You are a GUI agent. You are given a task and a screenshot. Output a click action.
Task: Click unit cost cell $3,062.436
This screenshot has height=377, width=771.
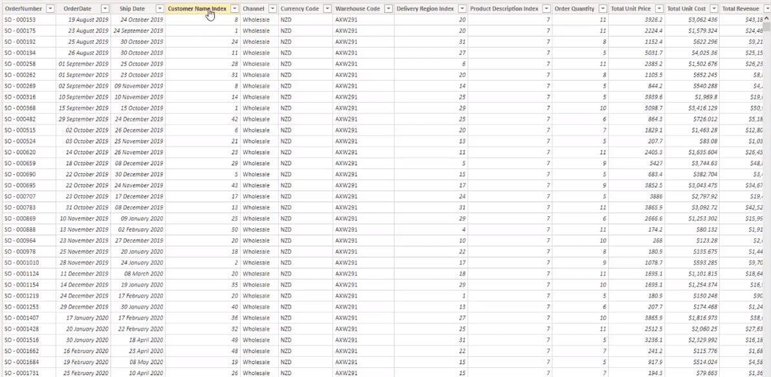pos(692,19)
